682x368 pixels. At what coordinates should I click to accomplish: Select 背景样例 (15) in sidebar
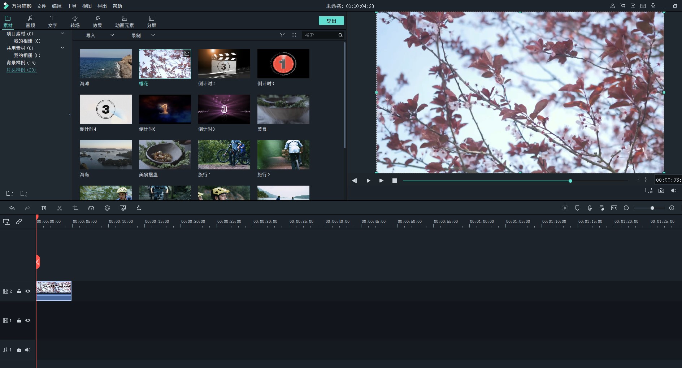click(x=21, y=62)
